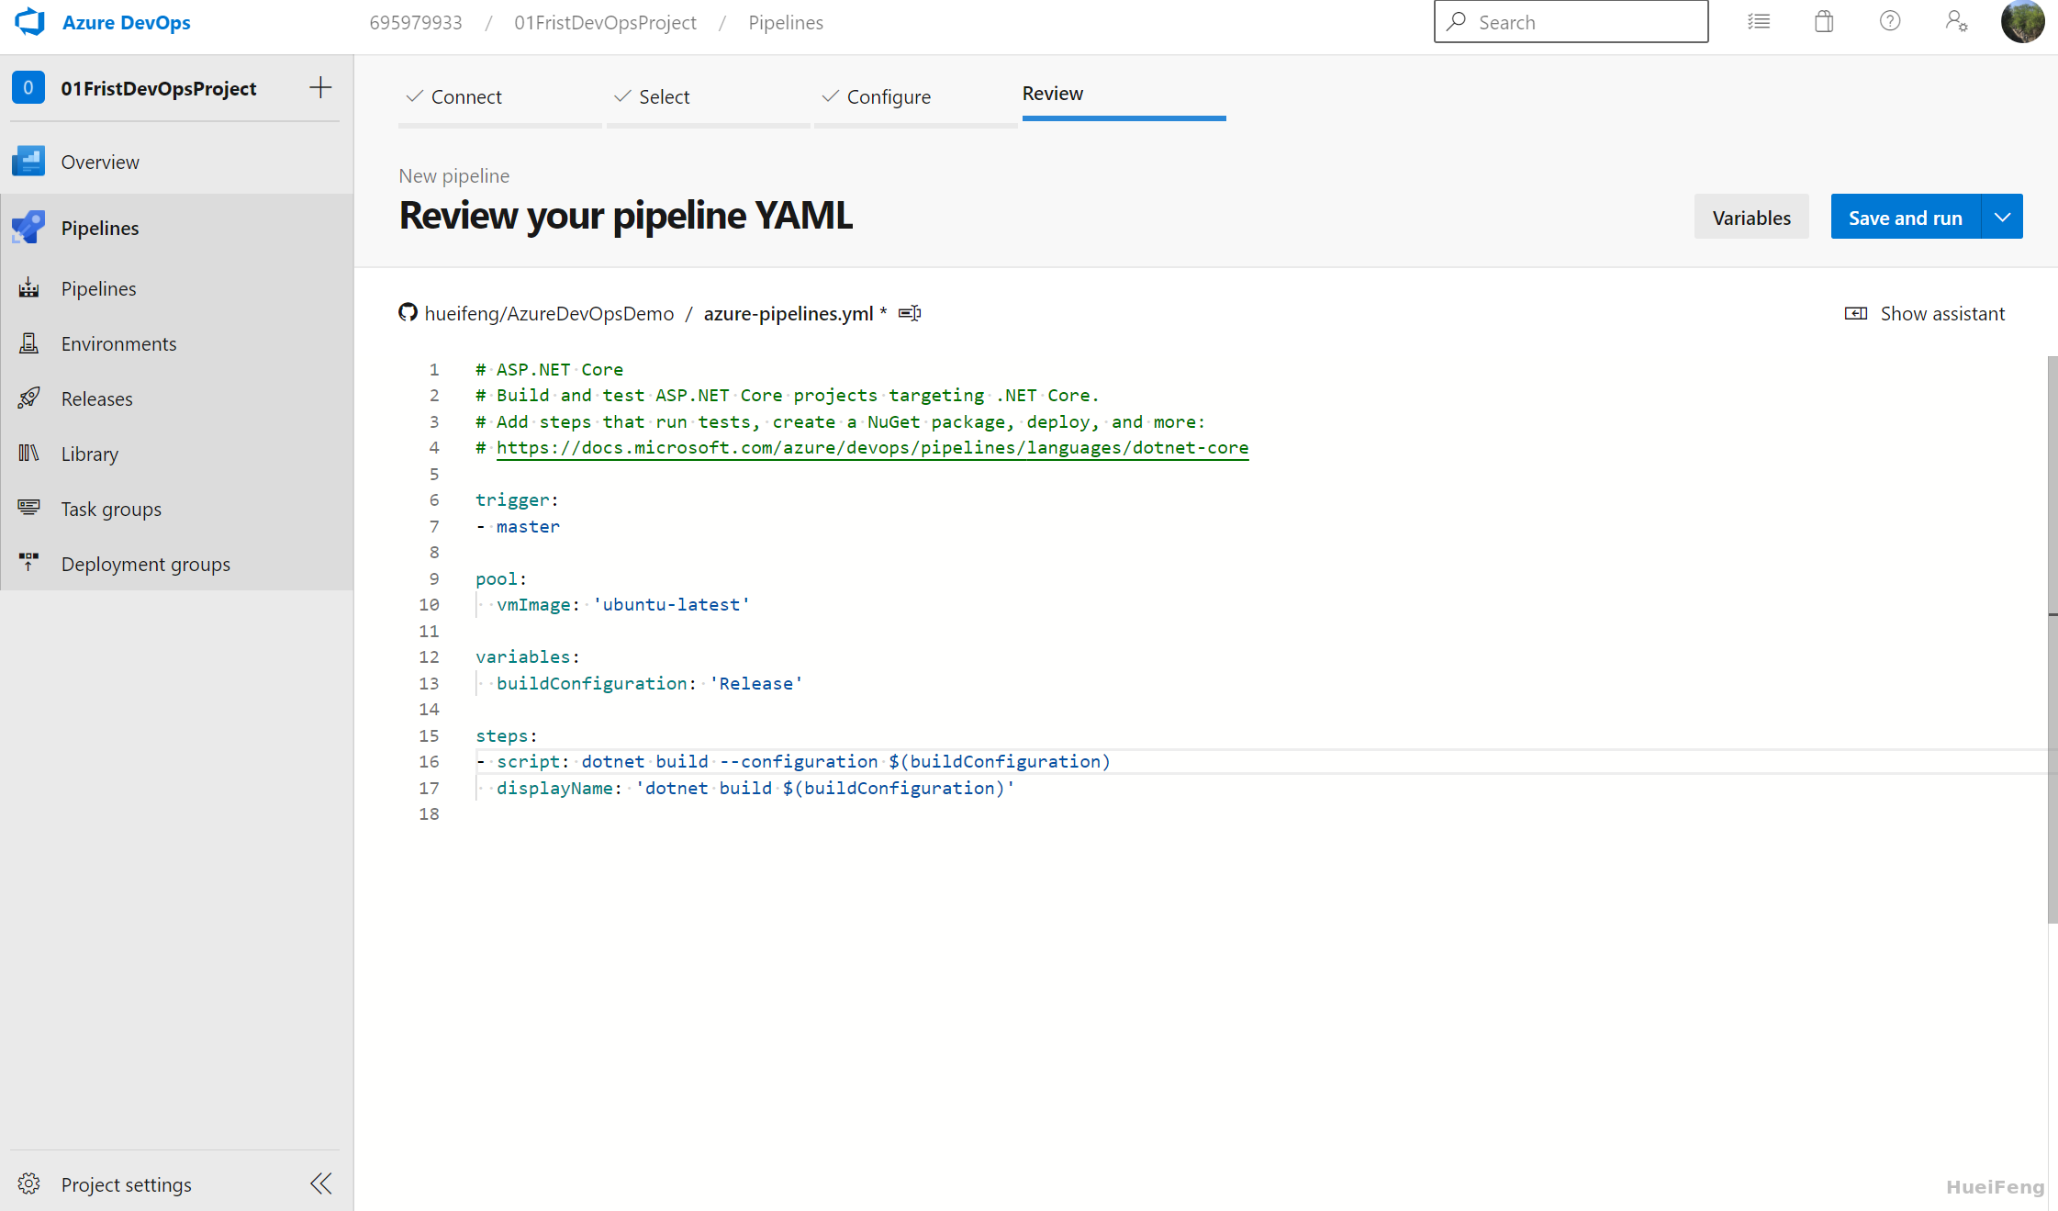The height and width of the screenshot is (1211, 2058).
Task: Click the Variables button
Action: coord(1751,217)
